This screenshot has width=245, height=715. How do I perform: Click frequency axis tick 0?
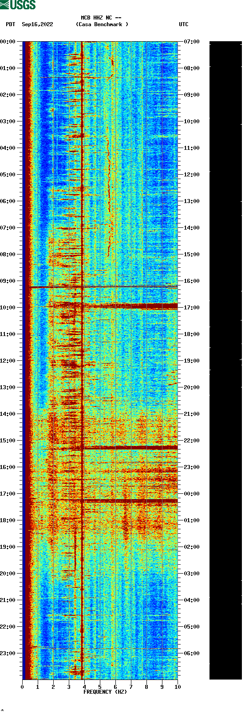pyautogui.click(x=22, y=687)
